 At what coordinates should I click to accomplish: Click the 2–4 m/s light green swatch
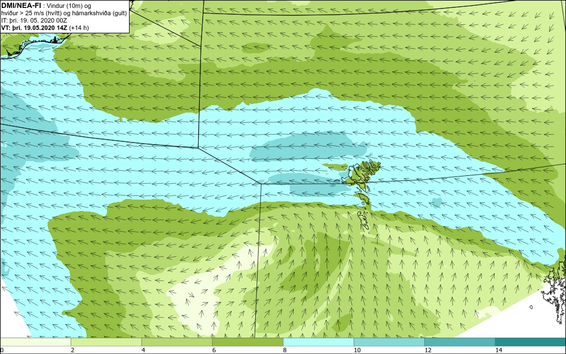(x=106, y=342)
